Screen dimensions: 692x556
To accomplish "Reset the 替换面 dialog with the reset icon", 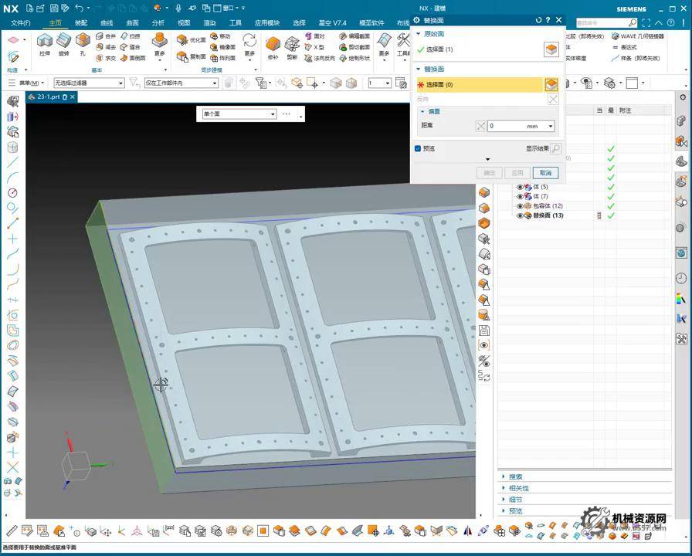I will 538,20.
